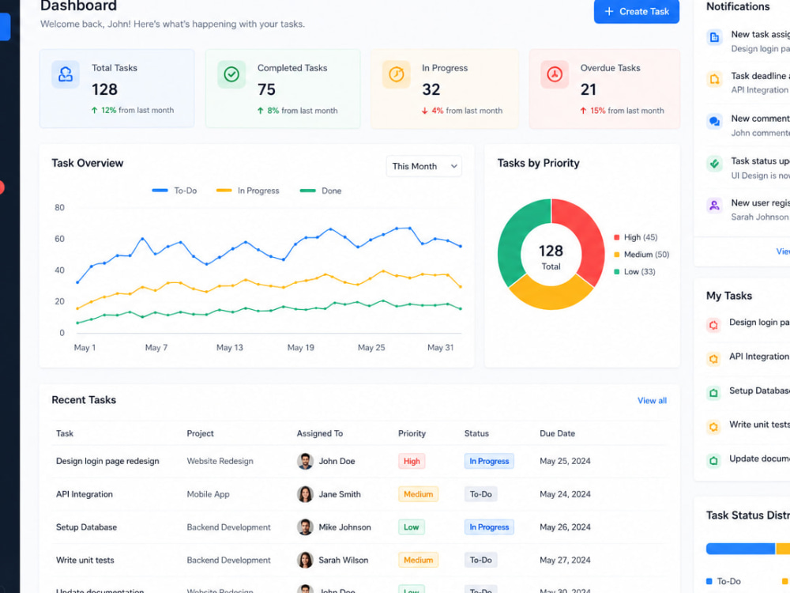Click In Progress status for Design login page
Viewport: 790px width, 593px height.
[x=489, y=461]
